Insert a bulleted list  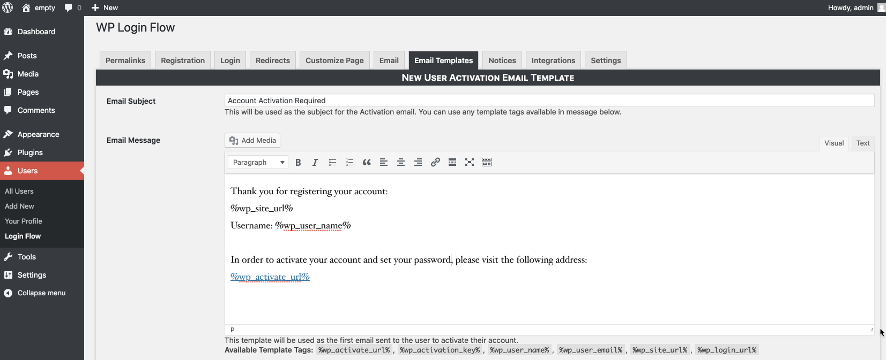coord(332,162)
